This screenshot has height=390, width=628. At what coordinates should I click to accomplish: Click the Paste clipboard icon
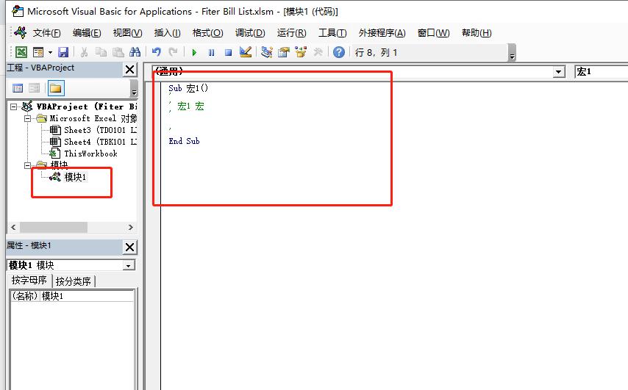tap(118, 52)
